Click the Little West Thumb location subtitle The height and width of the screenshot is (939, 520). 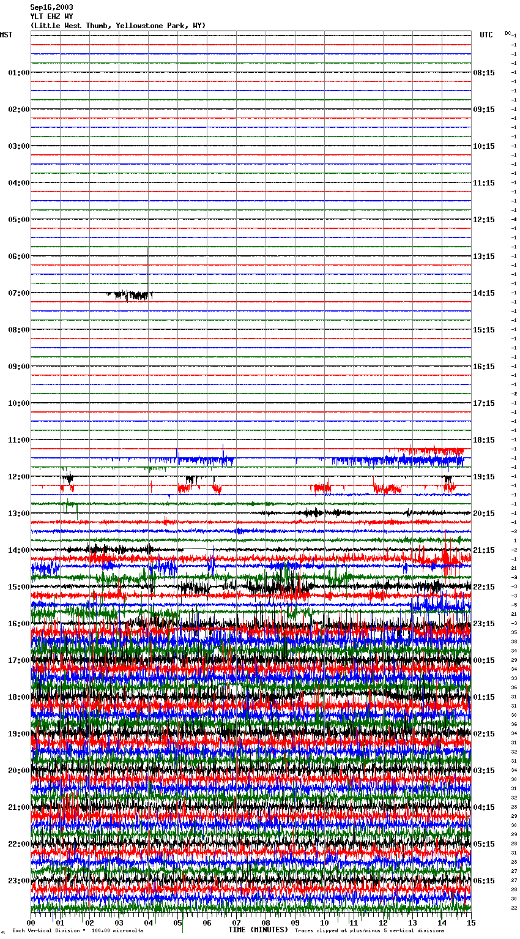tap(118, 26)
